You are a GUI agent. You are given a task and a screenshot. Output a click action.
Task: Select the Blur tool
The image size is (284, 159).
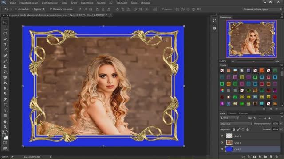pos(5,88)
